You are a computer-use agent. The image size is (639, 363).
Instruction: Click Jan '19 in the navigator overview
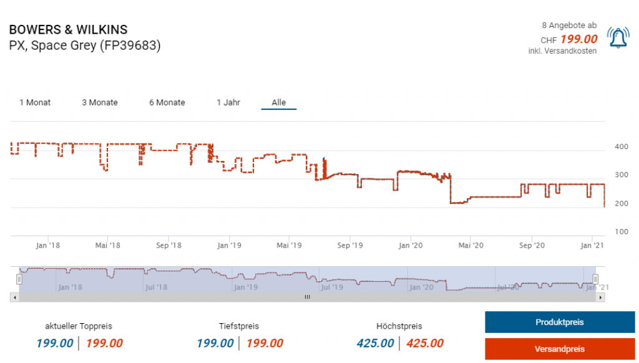click(x=245, y=287)
